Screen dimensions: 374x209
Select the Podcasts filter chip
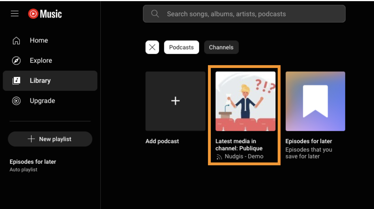click(181, 47)
